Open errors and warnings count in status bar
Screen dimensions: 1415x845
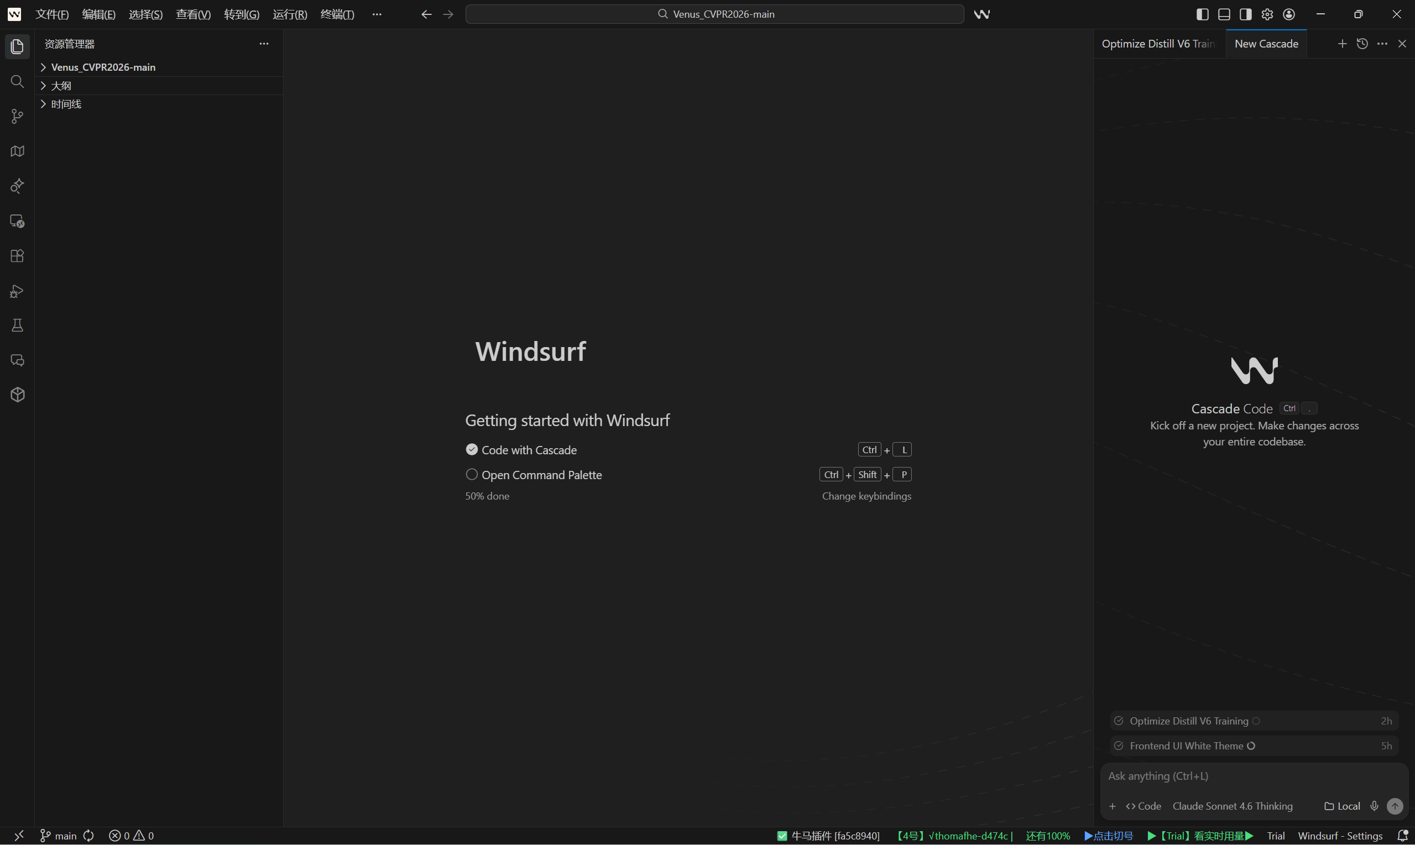pos(131,836)
